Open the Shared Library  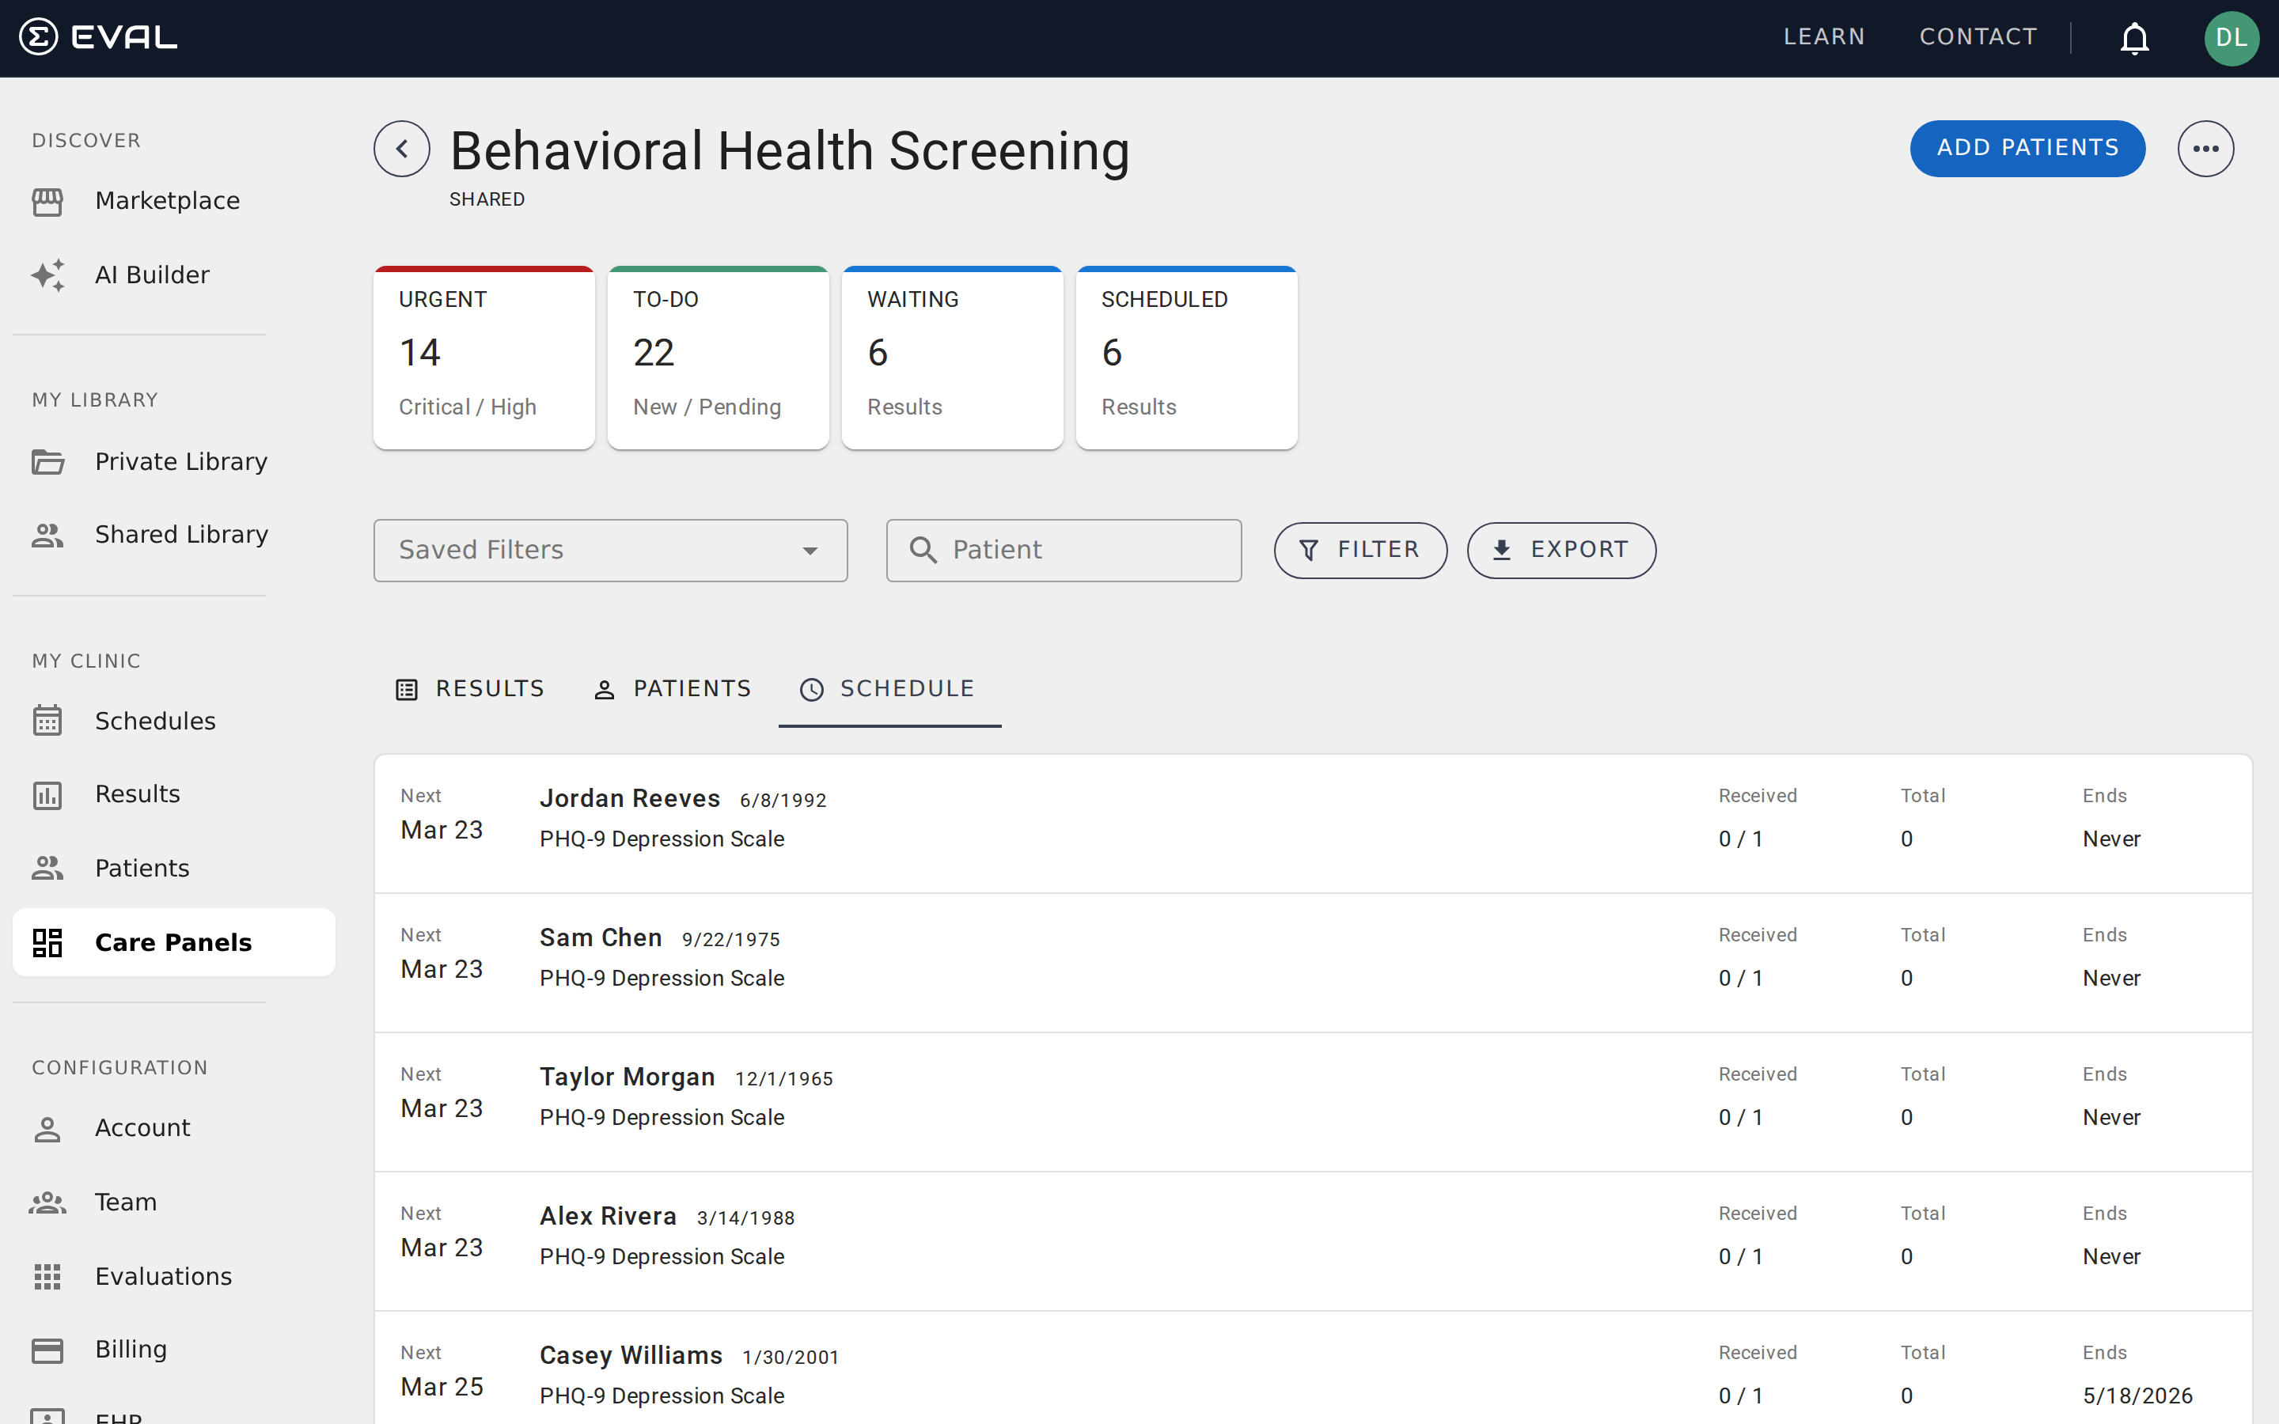[x=180, y=534]
